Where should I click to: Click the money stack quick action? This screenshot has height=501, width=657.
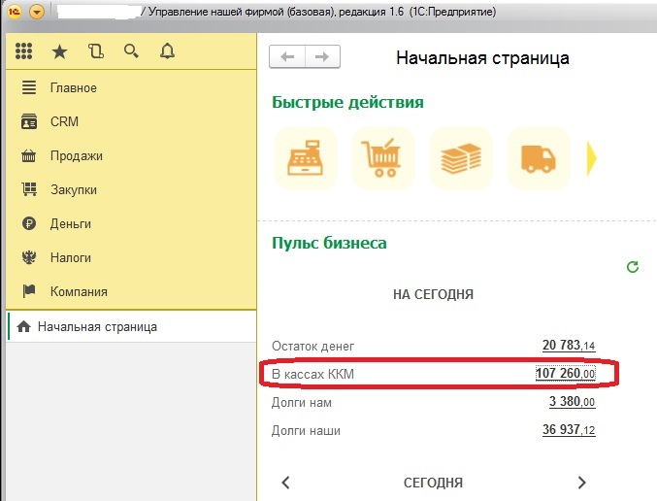click(x=460, y=157)
